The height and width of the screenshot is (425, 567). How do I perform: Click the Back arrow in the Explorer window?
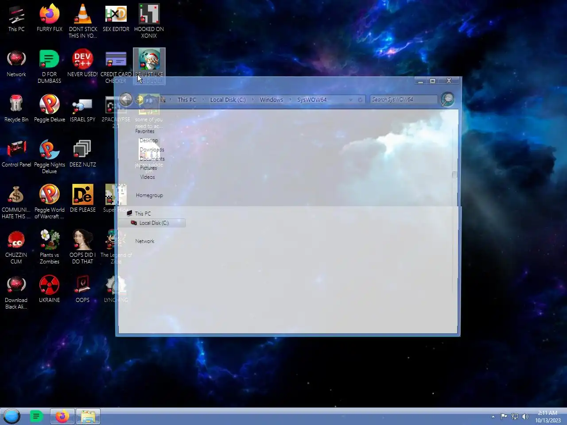126,99
